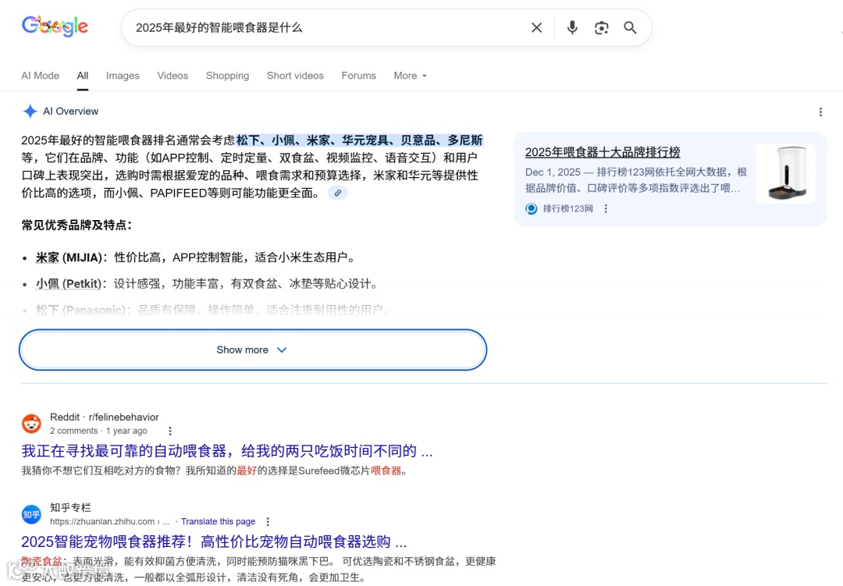The height and width of the screenshot is (586, 843).
Task: Click the zhuanlan.zhihu.com URL text
Action: [110, 521]
